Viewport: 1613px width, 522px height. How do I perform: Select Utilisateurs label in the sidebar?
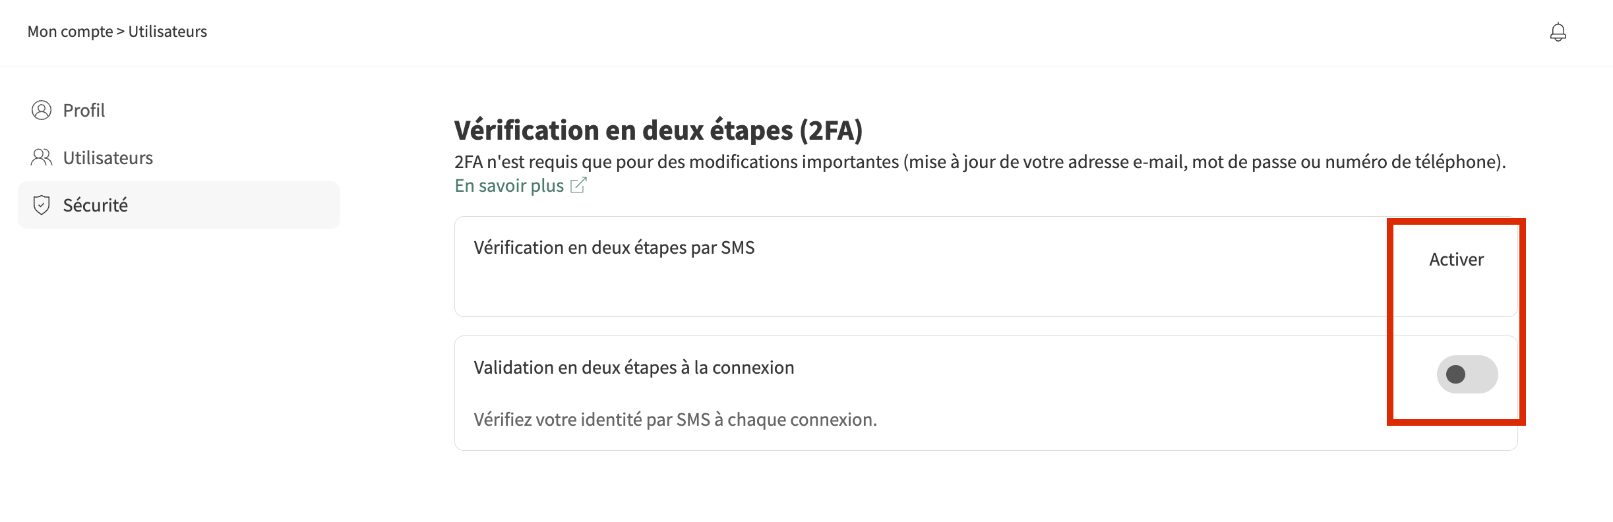108,158
